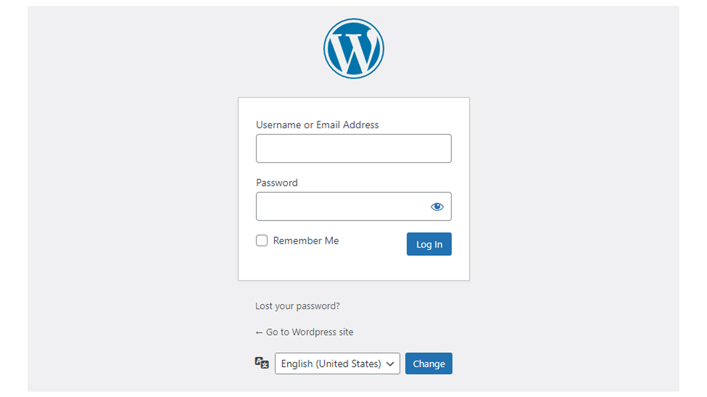The image size is (707, 397).
Task: Open the English (United States) language dropdown
Action: coord(338,363)
